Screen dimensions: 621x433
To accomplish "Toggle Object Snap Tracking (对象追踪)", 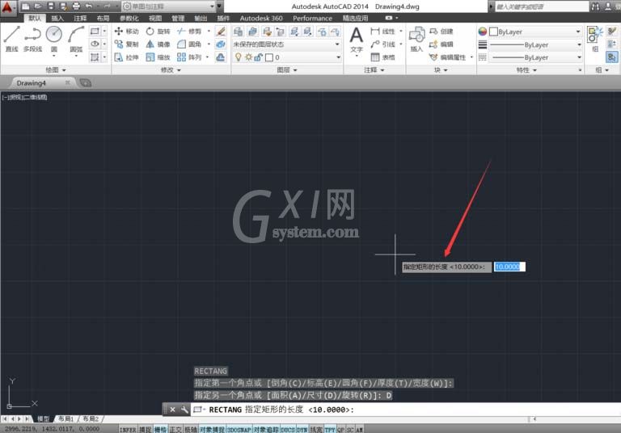I will click(266, 430).
